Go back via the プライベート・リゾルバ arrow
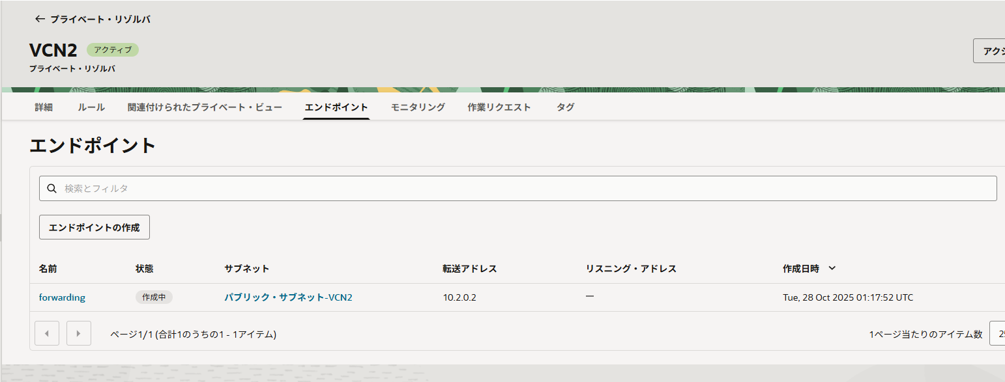Image resolution: width=1005 pixels, height=382 pixels. tap(40, 20)
